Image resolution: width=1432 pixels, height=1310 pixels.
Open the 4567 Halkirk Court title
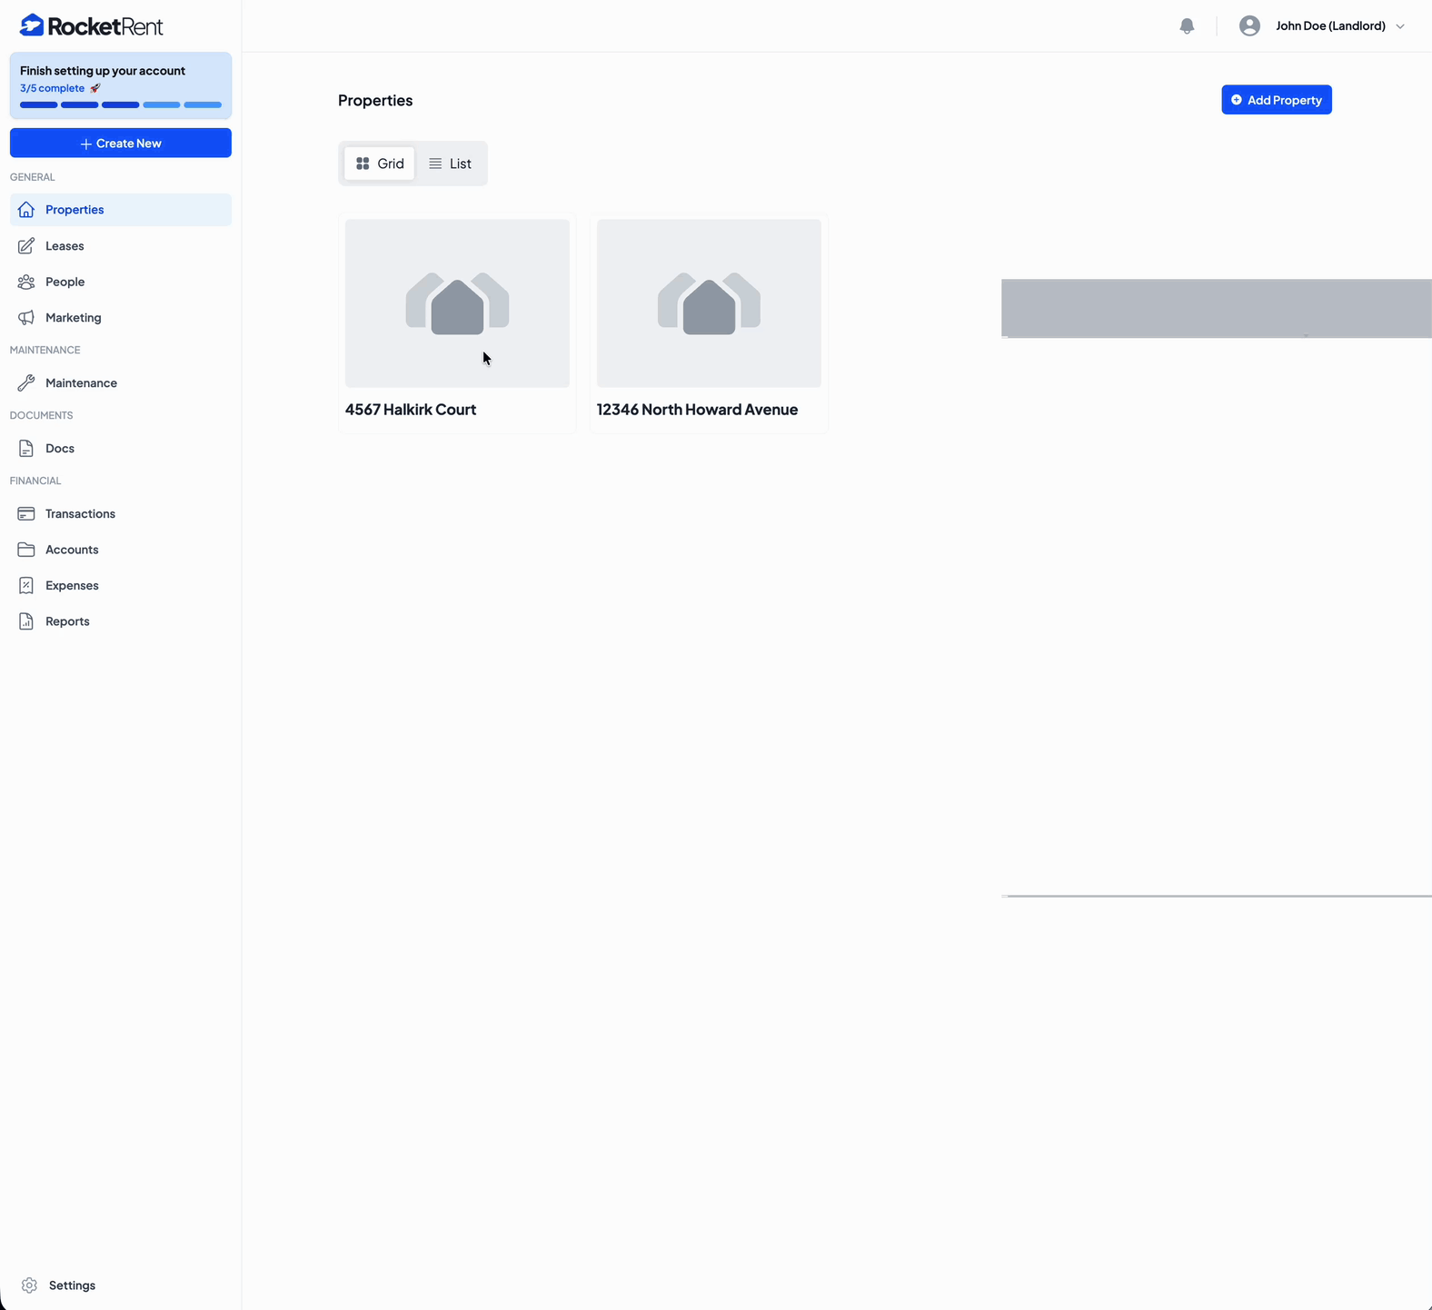tap(411, 410)
